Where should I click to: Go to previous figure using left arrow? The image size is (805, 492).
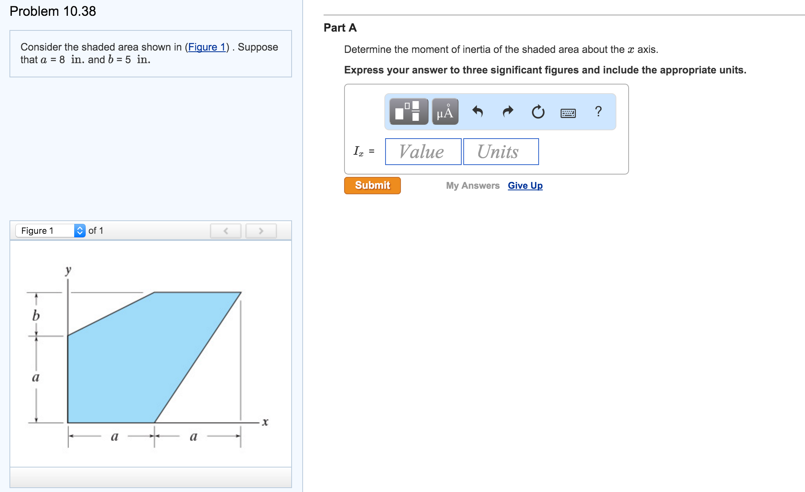point(225,231)
